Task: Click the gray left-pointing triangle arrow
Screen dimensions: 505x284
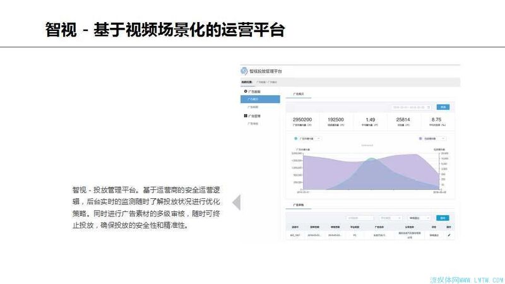Action: 236,203
